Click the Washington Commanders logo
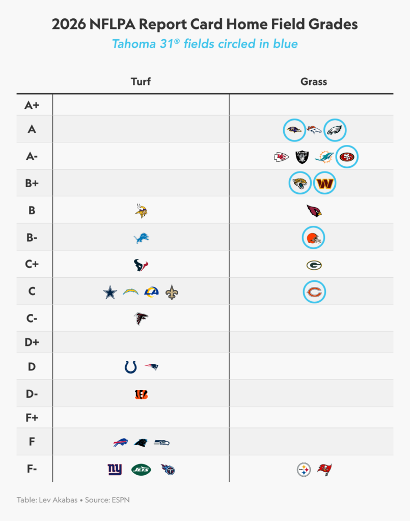The height and width of the screenshot is (521, 410). point(324,184)
